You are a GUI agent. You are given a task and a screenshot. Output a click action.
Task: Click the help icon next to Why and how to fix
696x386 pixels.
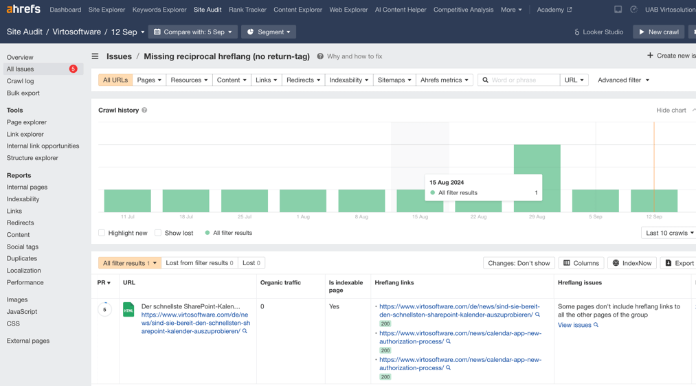pos(320,56)
